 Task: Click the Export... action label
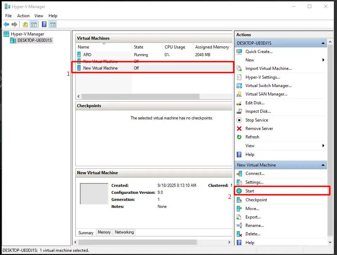(253, 217)
